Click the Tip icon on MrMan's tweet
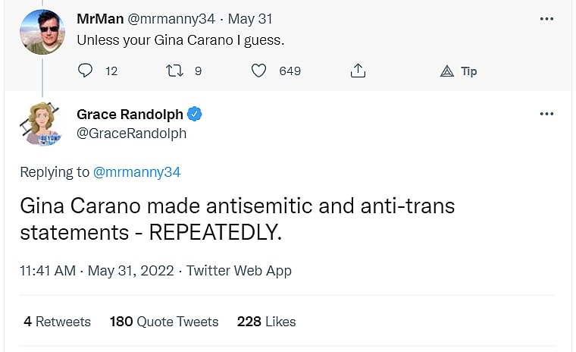Screen dimensions: 576x352 pos(447,71)
